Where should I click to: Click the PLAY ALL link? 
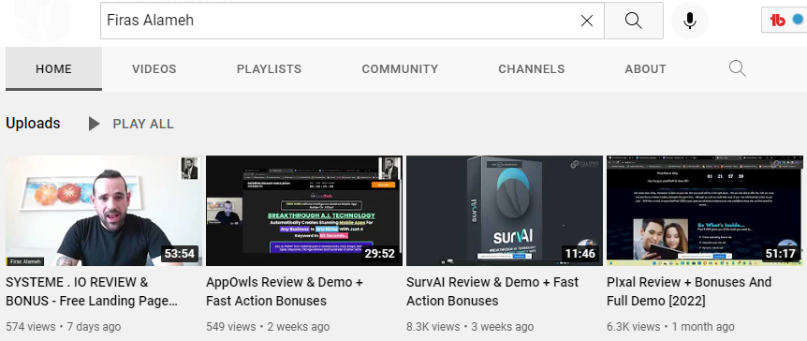143,125
